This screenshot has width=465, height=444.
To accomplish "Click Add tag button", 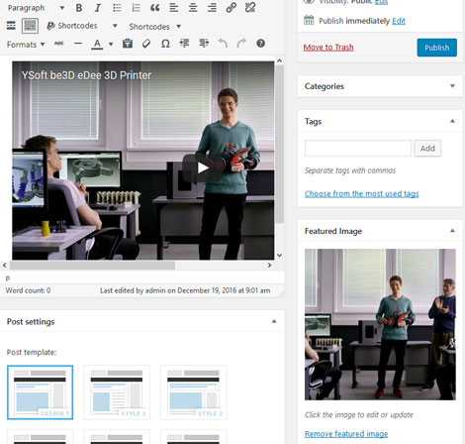I will (427, 149).
